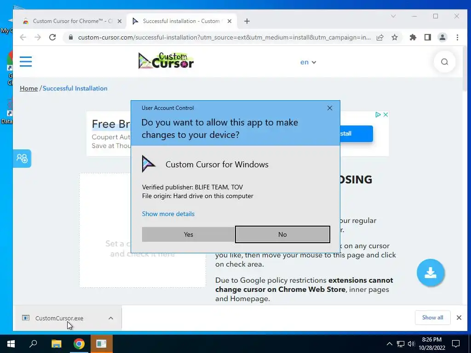Image resolution: width=471 pixels, height=353 pixels.
Task: Open the hamburger menu on Custom Cursor site
Action: [26, 62]
